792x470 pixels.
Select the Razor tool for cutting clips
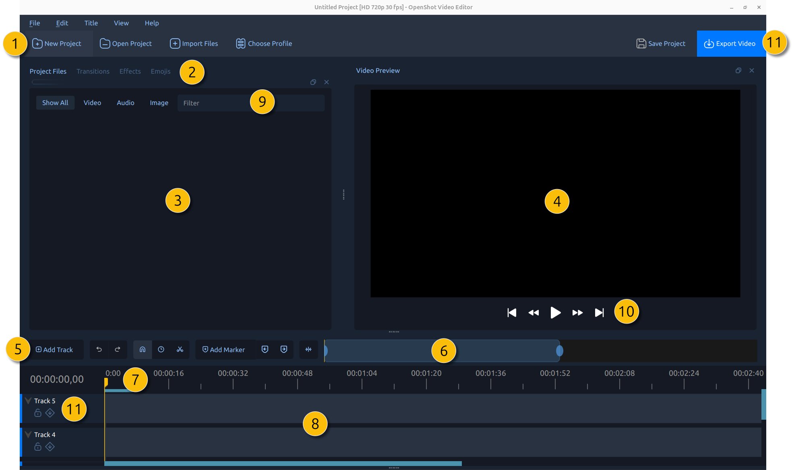point(180,349)
